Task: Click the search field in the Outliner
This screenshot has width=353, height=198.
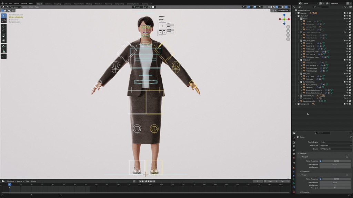Action: click(x=321, y=7)
